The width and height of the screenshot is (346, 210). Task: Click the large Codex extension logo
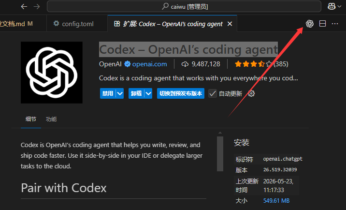[52, 73]
